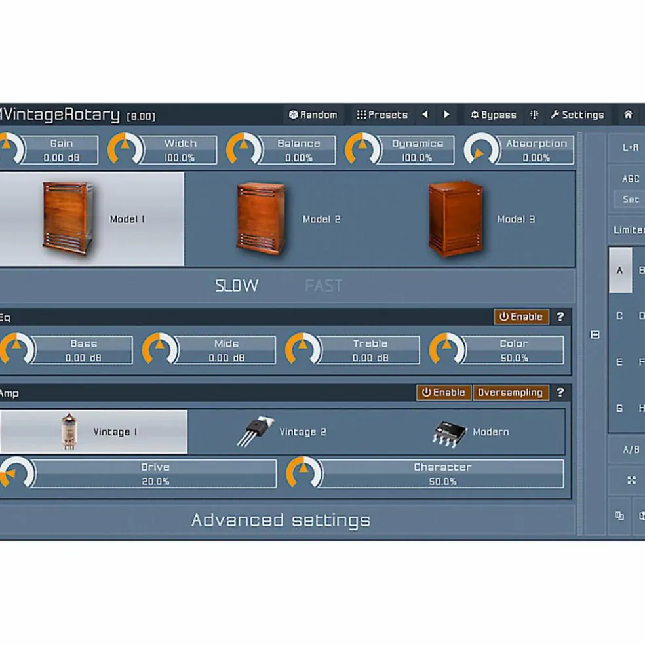The width and height of the screenshot is (645, 645).
Task: Click the Character value 50.0%
Action: pyautogui.click(x=442, y=482)
